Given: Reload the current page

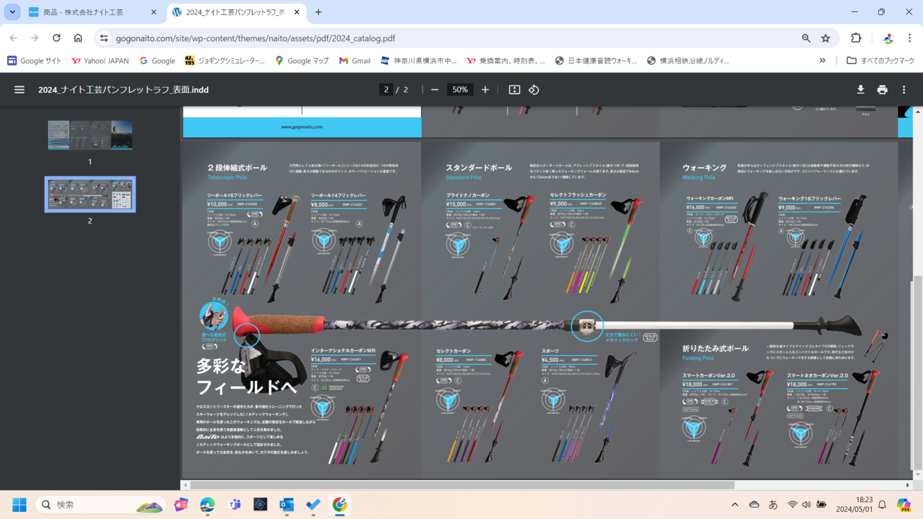Looking at the screenshot, I should 56,38.
